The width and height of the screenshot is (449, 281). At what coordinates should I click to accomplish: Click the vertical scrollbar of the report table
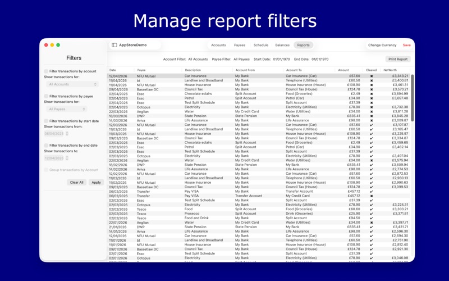pyautogui.click(x=412, y=97)
